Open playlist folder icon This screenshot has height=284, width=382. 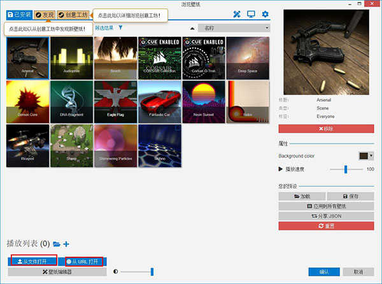tap(57, 244)
